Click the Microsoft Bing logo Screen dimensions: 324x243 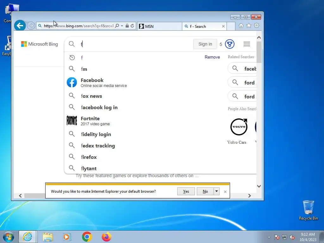(40, 44)
